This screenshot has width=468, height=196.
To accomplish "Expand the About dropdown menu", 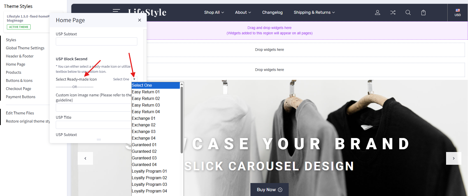I will point(243,12).
